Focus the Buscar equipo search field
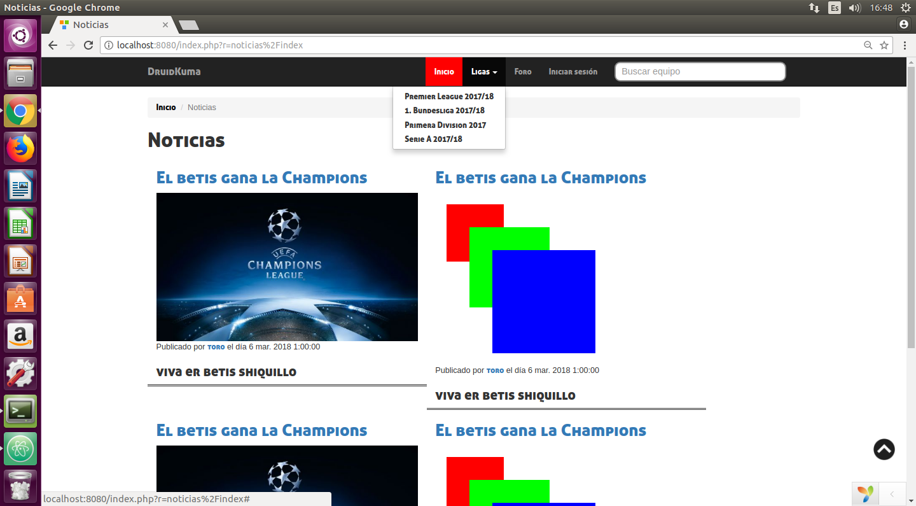 point(700,72)
